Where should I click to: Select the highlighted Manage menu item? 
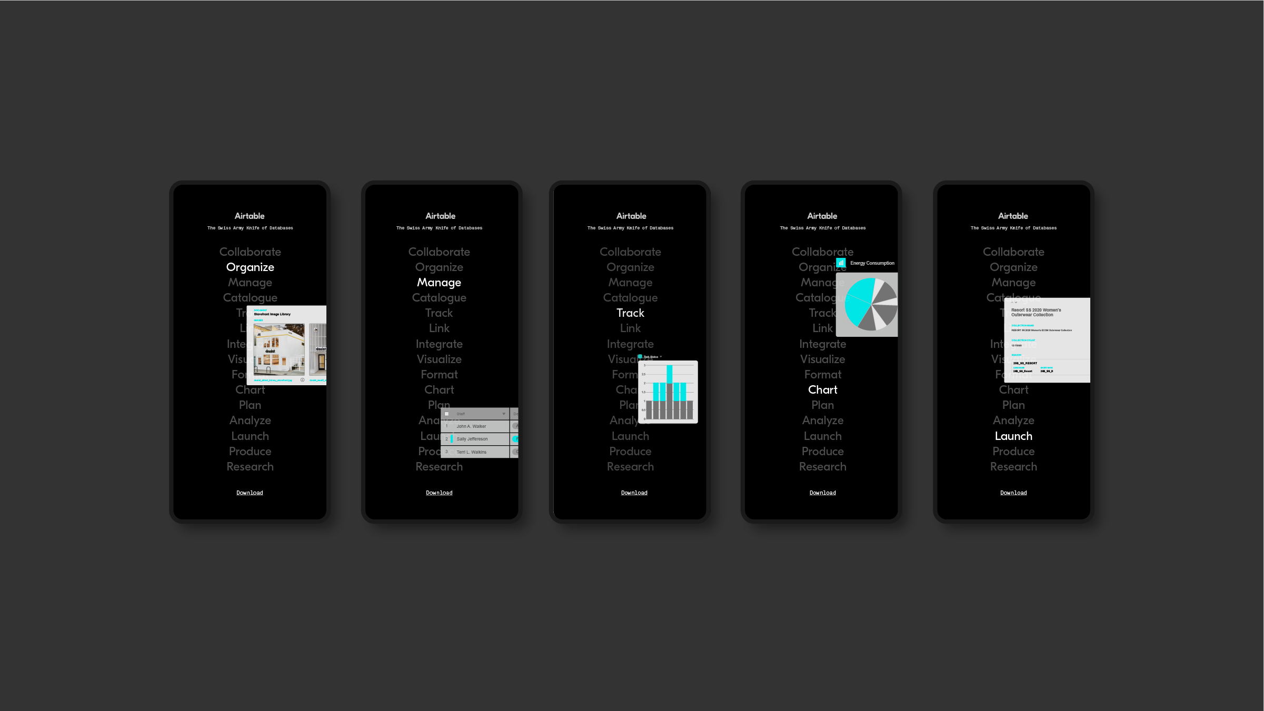coord(439,283)
